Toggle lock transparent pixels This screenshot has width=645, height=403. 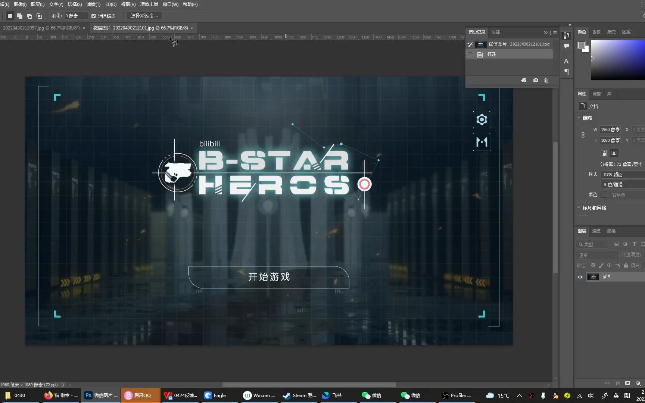[x=593, y=265]
